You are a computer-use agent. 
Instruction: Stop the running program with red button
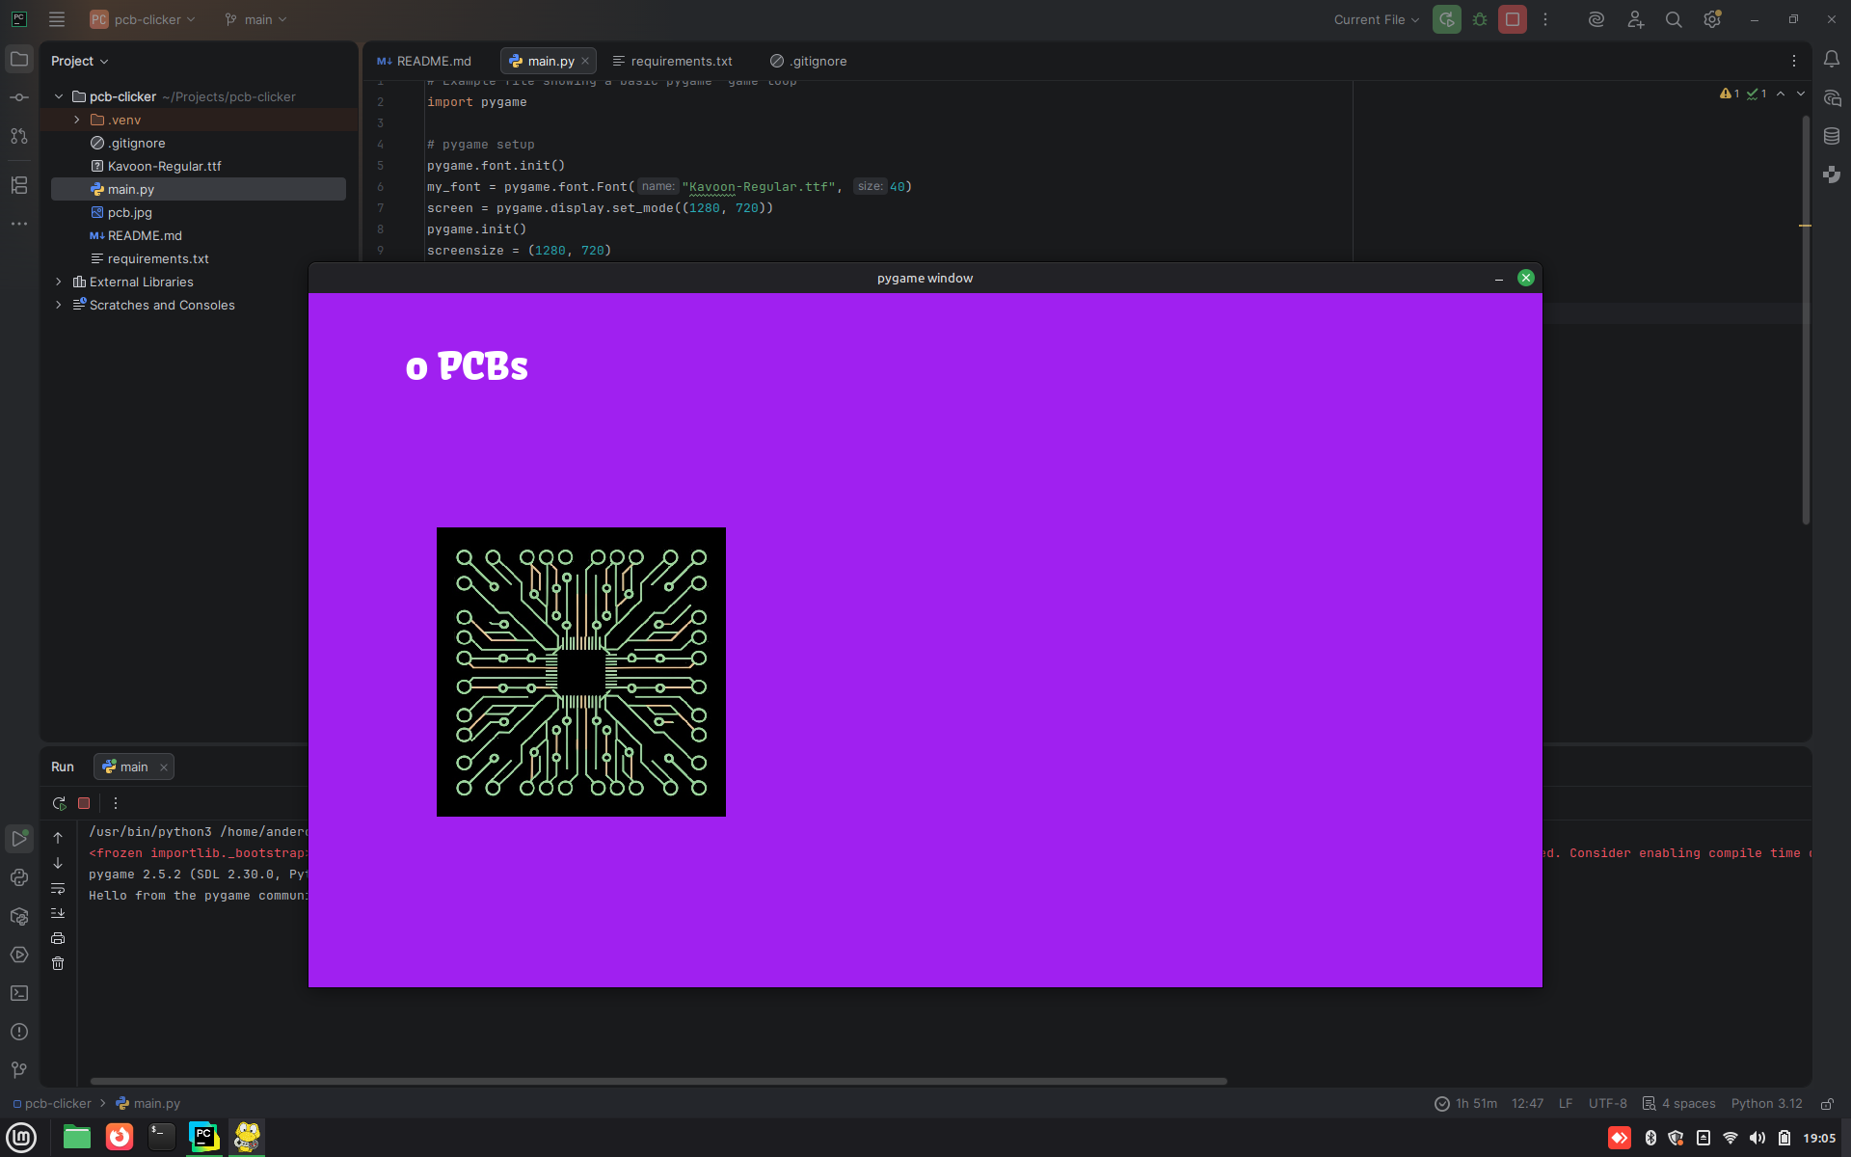point(1512,19)
